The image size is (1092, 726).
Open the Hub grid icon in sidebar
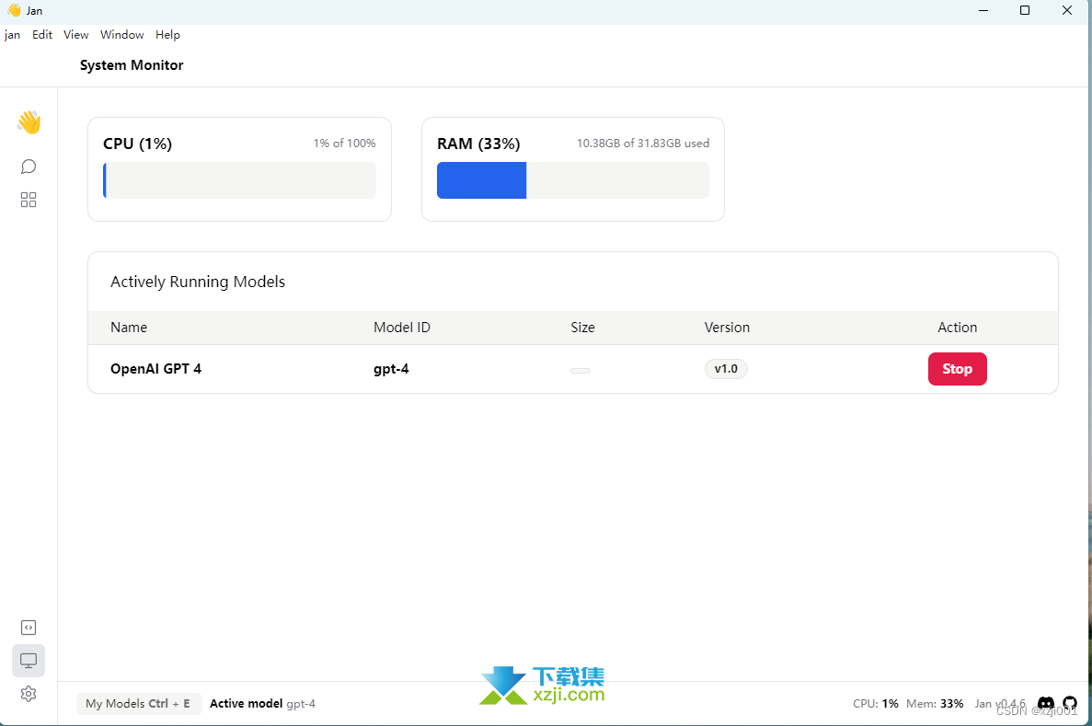pyautogui.click(x=29, y=200)
